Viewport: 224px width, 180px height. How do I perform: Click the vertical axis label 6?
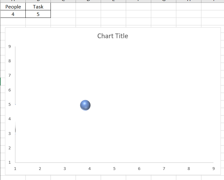tap(10, 90)
